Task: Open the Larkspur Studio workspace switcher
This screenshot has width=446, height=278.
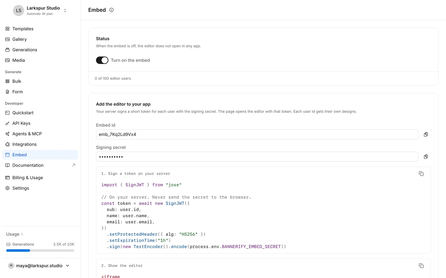Action: click(x=40, y=11)
